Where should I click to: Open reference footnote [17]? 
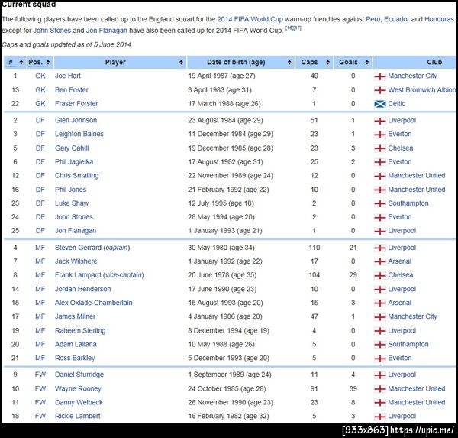coord(297,28)
